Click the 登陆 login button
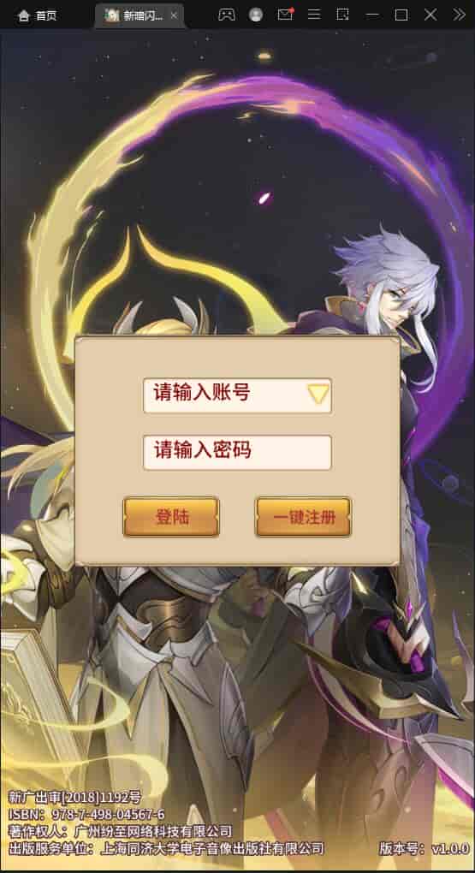This screenshot has height=873, width=475. 171,517
